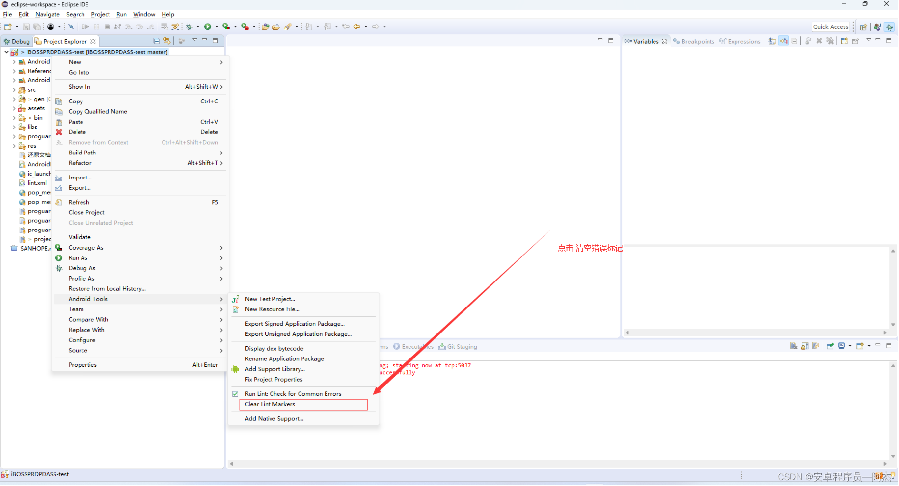Viewport: 899px width, 486px height.
Task: Click the green bug Debug launch icon
Action: tap(189, 26)
